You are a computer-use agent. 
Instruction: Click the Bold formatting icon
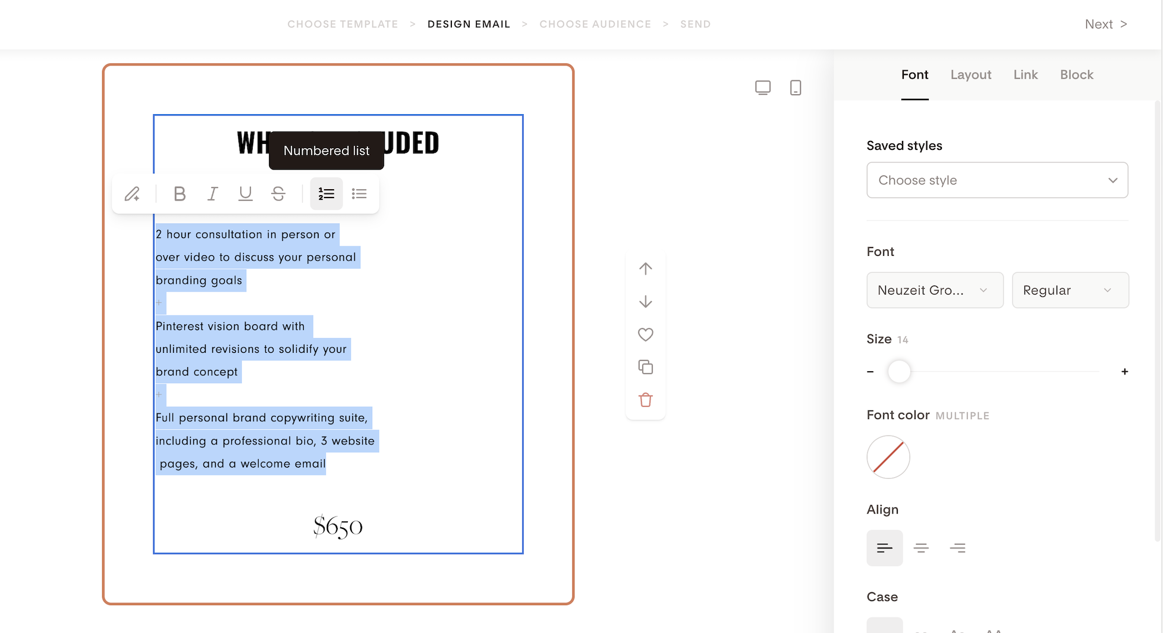point(180,194)
